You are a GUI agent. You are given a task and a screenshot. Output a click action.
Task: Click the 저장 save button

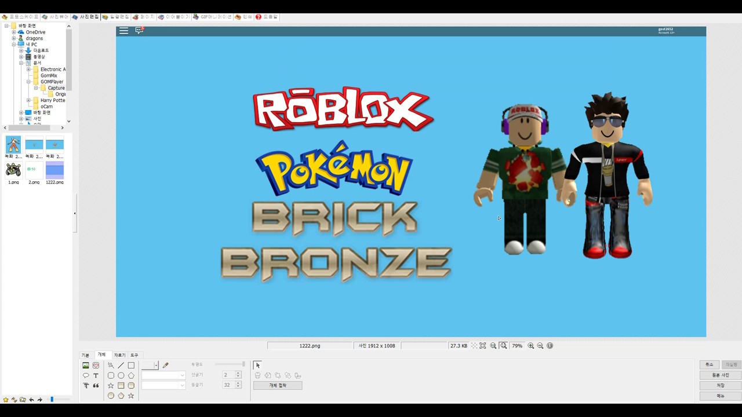[x=720, y=386]
